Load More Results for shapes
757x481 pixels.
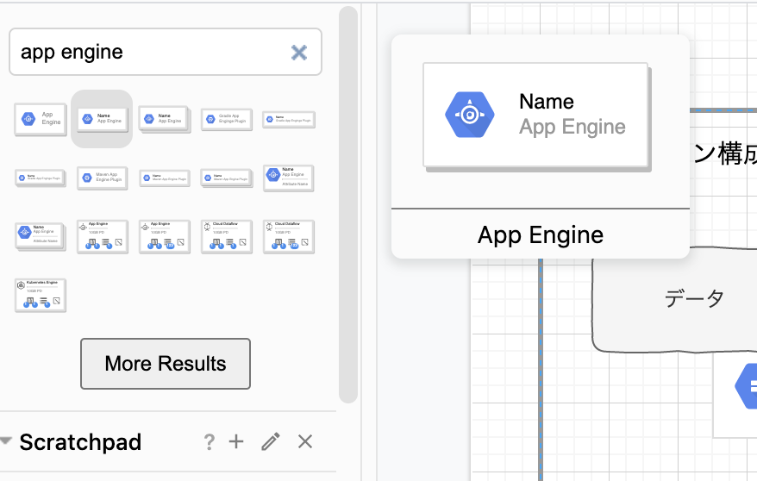tap(166, 364)
